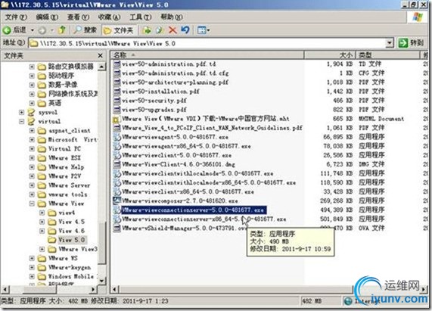Viewport: 432px width, 311px height.
Task: Open the Favorites menu (收藏)
Action: click(110, 17)
